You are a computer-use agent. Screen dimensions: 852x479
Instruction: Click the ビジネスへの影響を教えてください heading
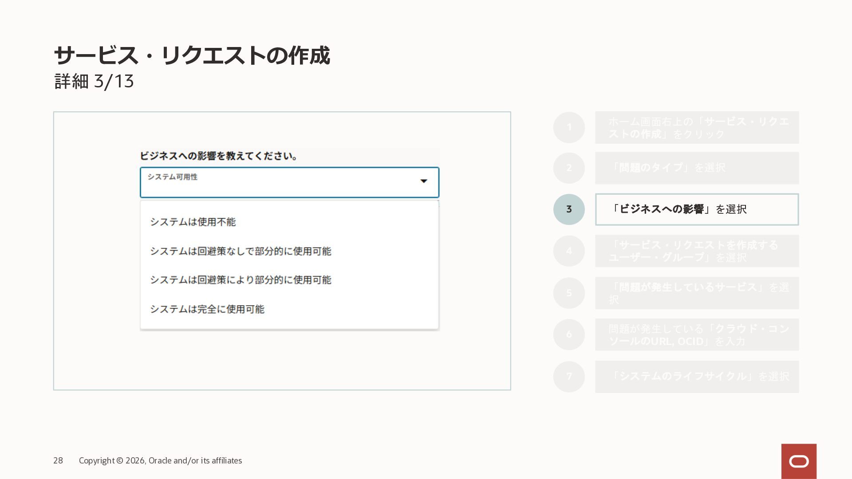(218, 156)
